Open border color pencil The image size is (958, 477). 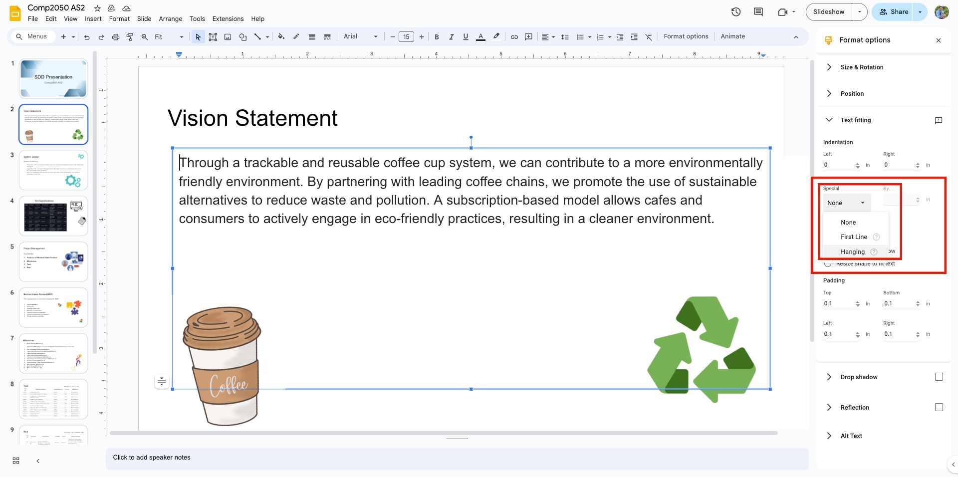pyautogui.click(x=296, y=36)
